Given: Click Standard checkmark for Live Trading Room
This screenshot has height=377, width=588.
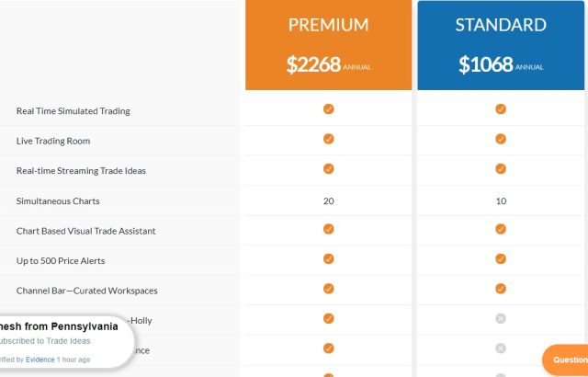Looking at the screenshot, I should click(501, 139).
